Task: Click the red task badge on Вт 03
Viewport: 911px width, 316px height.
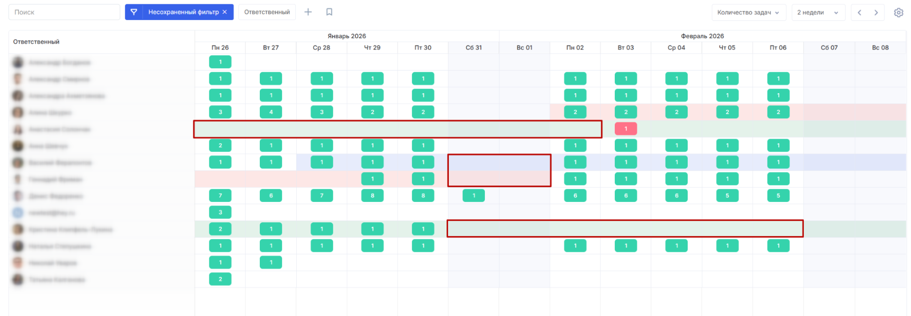Action: (626, 129)
